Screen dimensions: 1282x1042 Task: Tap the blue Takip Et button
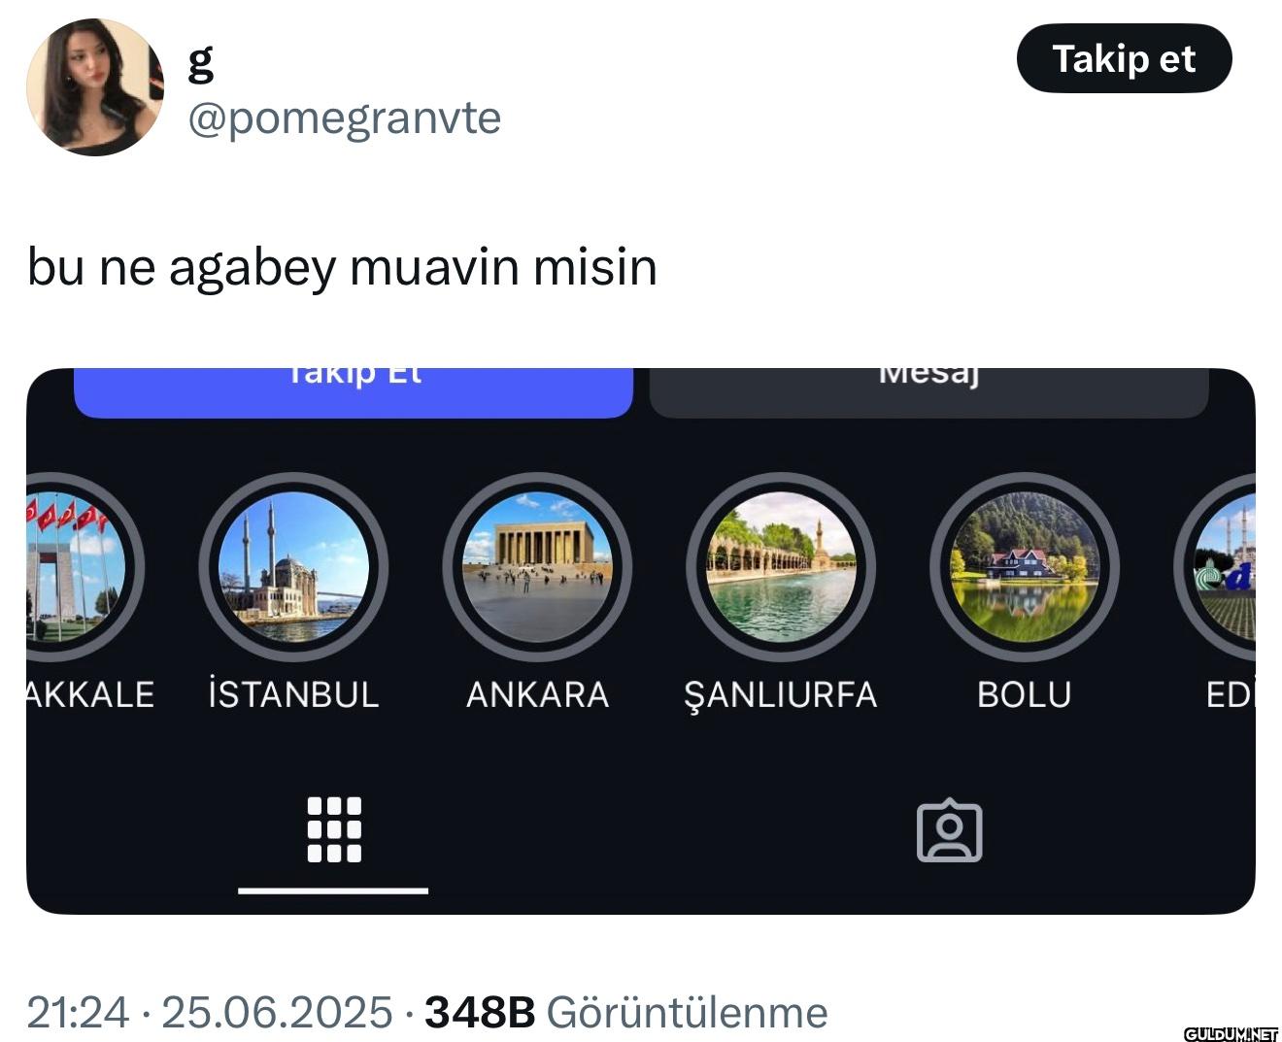(354, 393)
